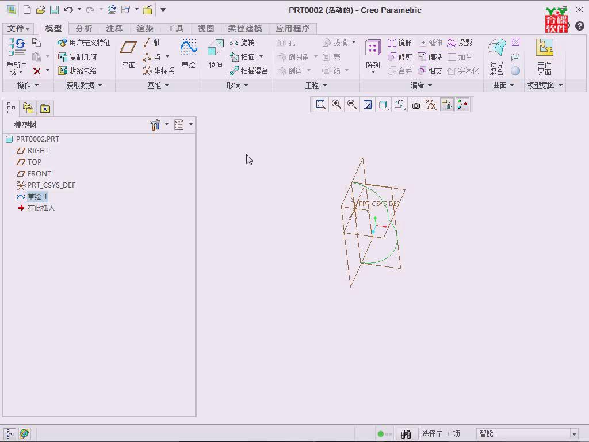Switch to the View (视图) tab
The image size is (589, 442).
pos(206,28)
